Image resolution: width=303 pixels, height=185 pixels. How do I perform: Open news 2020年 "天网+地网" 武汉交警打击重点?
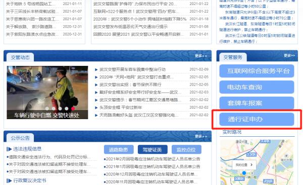point(136,77)
